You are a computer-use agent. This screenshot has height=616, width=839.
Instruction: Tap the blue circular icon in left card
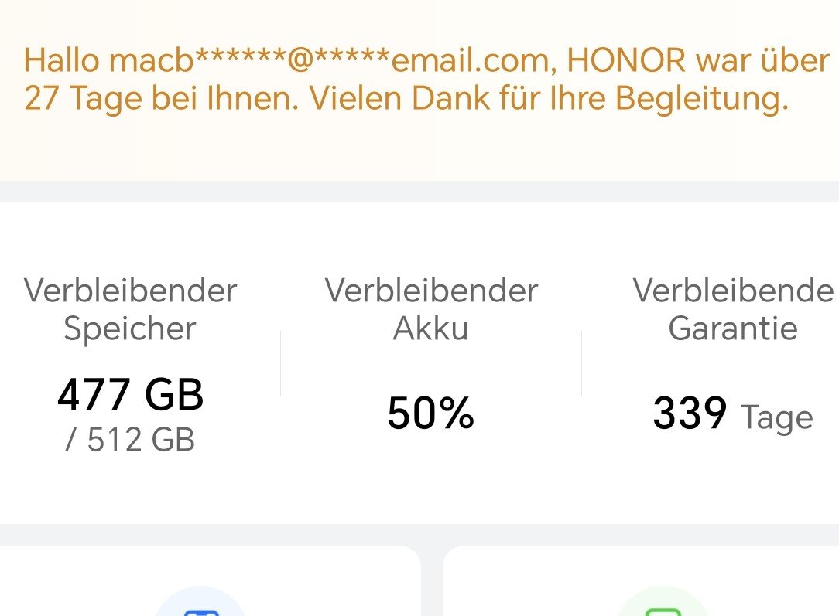(x=200, y=604)
